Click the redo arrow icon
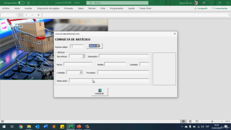 coord(40,3)
